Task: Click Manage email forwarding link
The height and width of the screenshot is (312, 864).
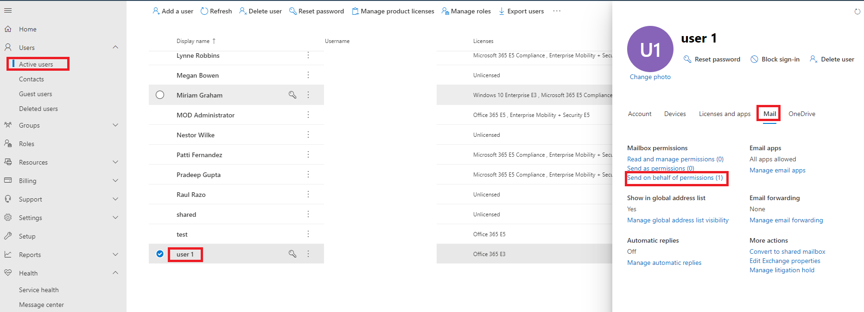Action: coord(786,220)
